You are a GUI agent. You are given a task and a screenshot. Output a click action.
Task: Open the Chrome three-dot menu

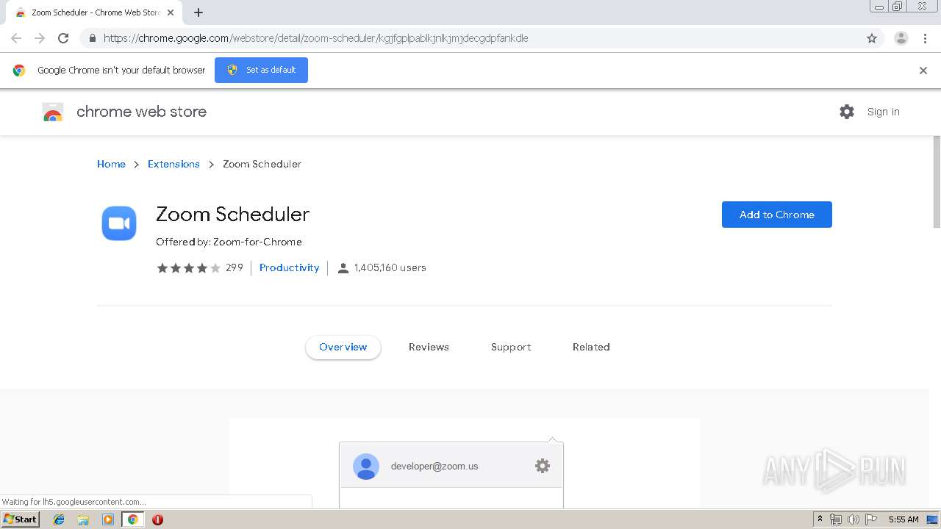click(x=925, y=38)
